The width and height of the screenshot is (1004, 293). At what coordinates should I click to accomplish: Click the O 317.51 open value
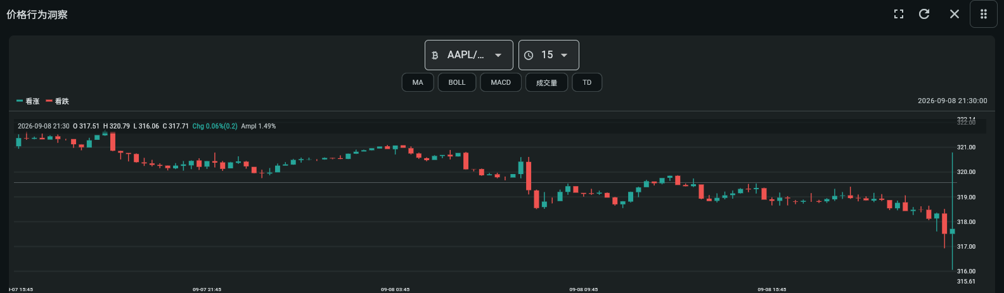tap(86, 126)
